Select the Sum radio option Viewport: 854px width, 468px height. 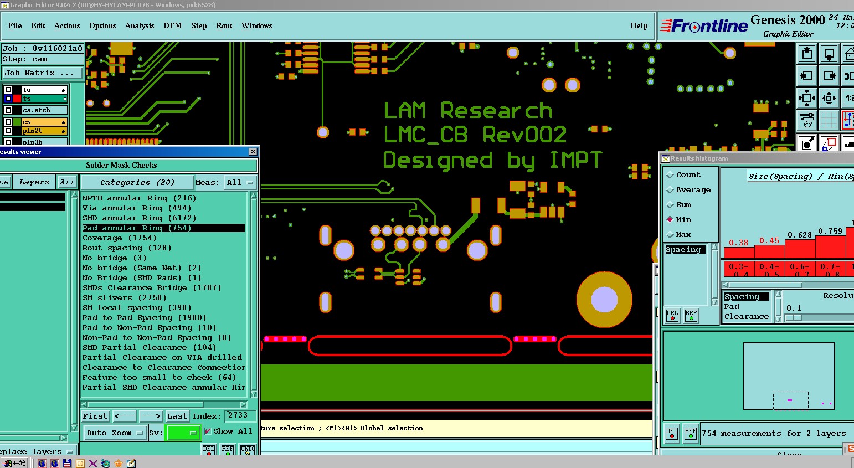point(679,204)
